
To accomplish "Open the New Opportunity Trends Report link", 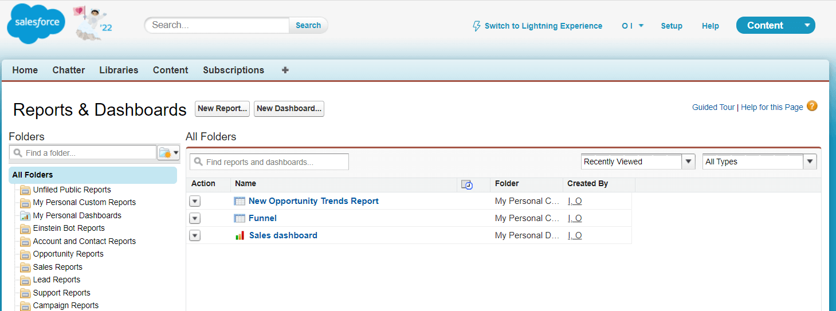I will [313, 201].
